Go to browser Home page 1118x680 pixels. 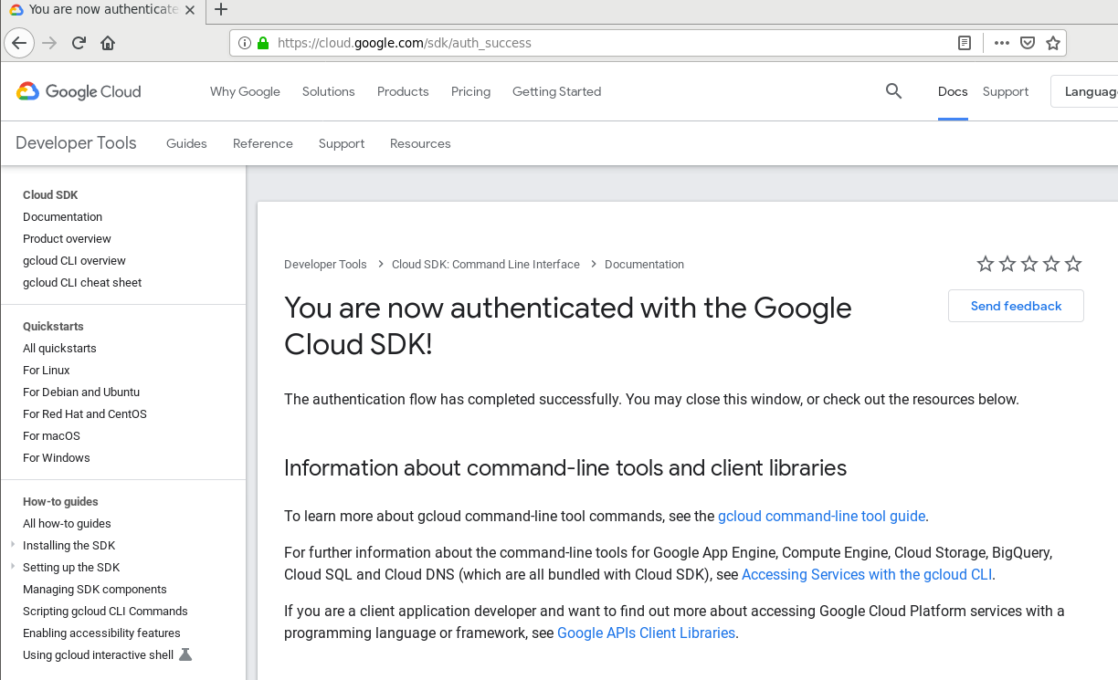tap(108, 43)
